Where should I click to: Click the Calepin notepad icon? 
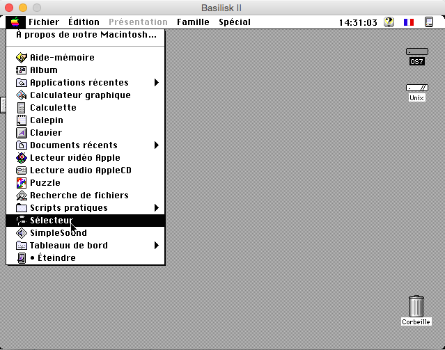tap(22, 120)
